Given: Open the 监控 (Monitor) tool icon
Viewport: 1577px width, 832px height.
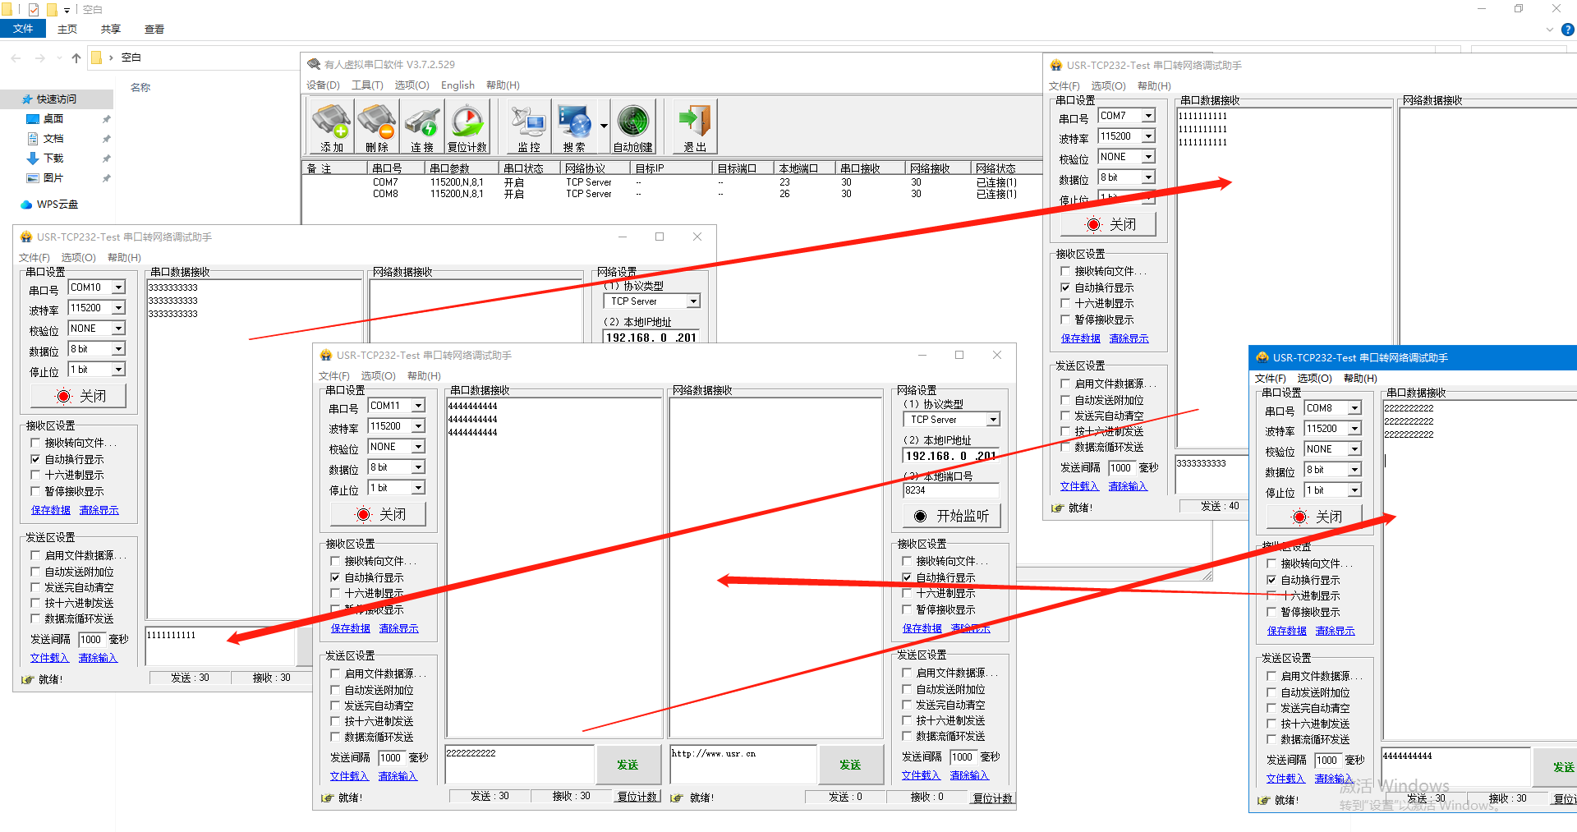Looking at the screenshot, I should click(528, 127).
